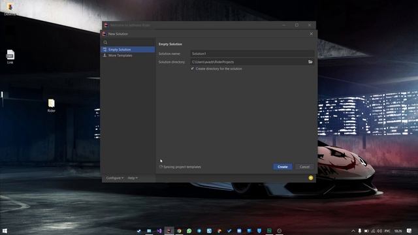Open Google Chrome from the taskbar

coord(179,230)
